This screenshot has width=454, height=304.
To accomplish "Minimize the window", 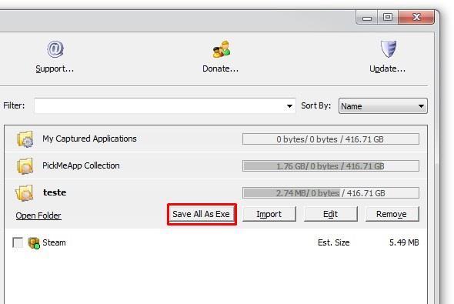I will point(367,17).
